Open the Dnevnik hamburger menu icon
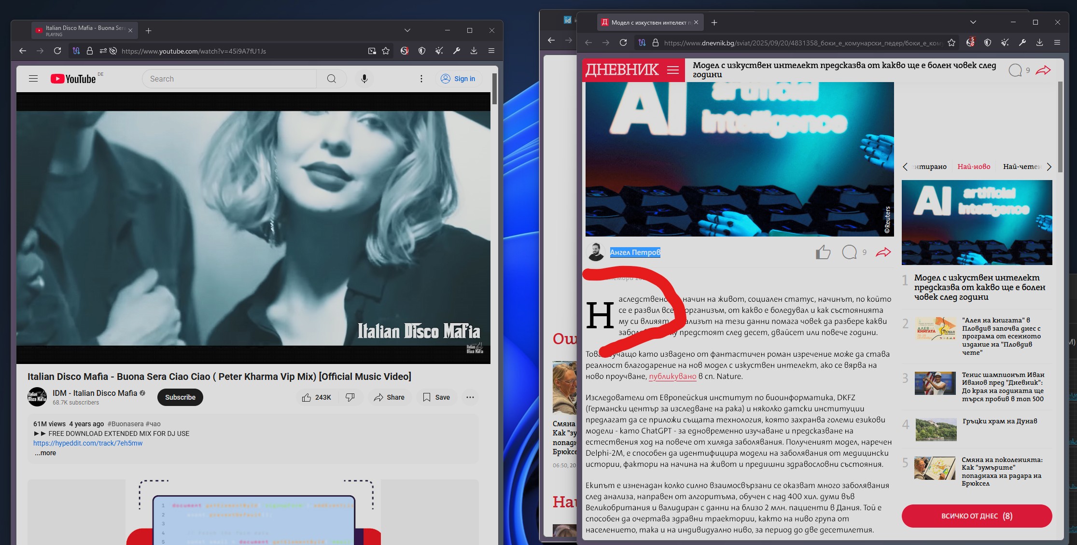 [673, 70]
